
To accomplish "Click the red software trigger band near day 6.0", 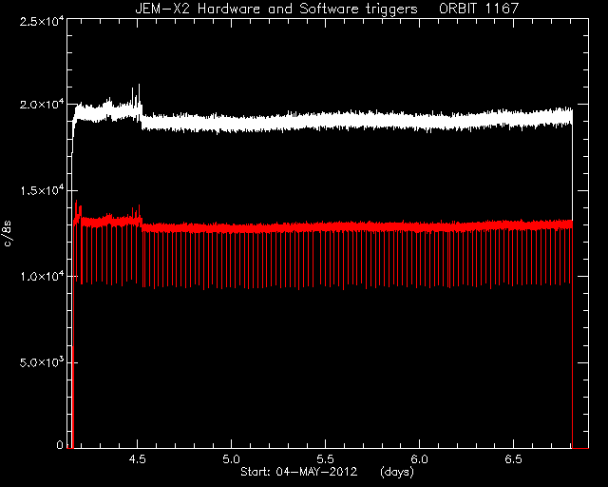I will coord(419,226).
